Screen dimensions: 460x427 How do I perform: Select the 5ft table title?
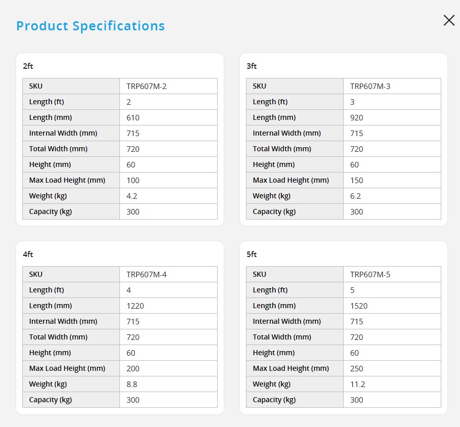(252, 254)
